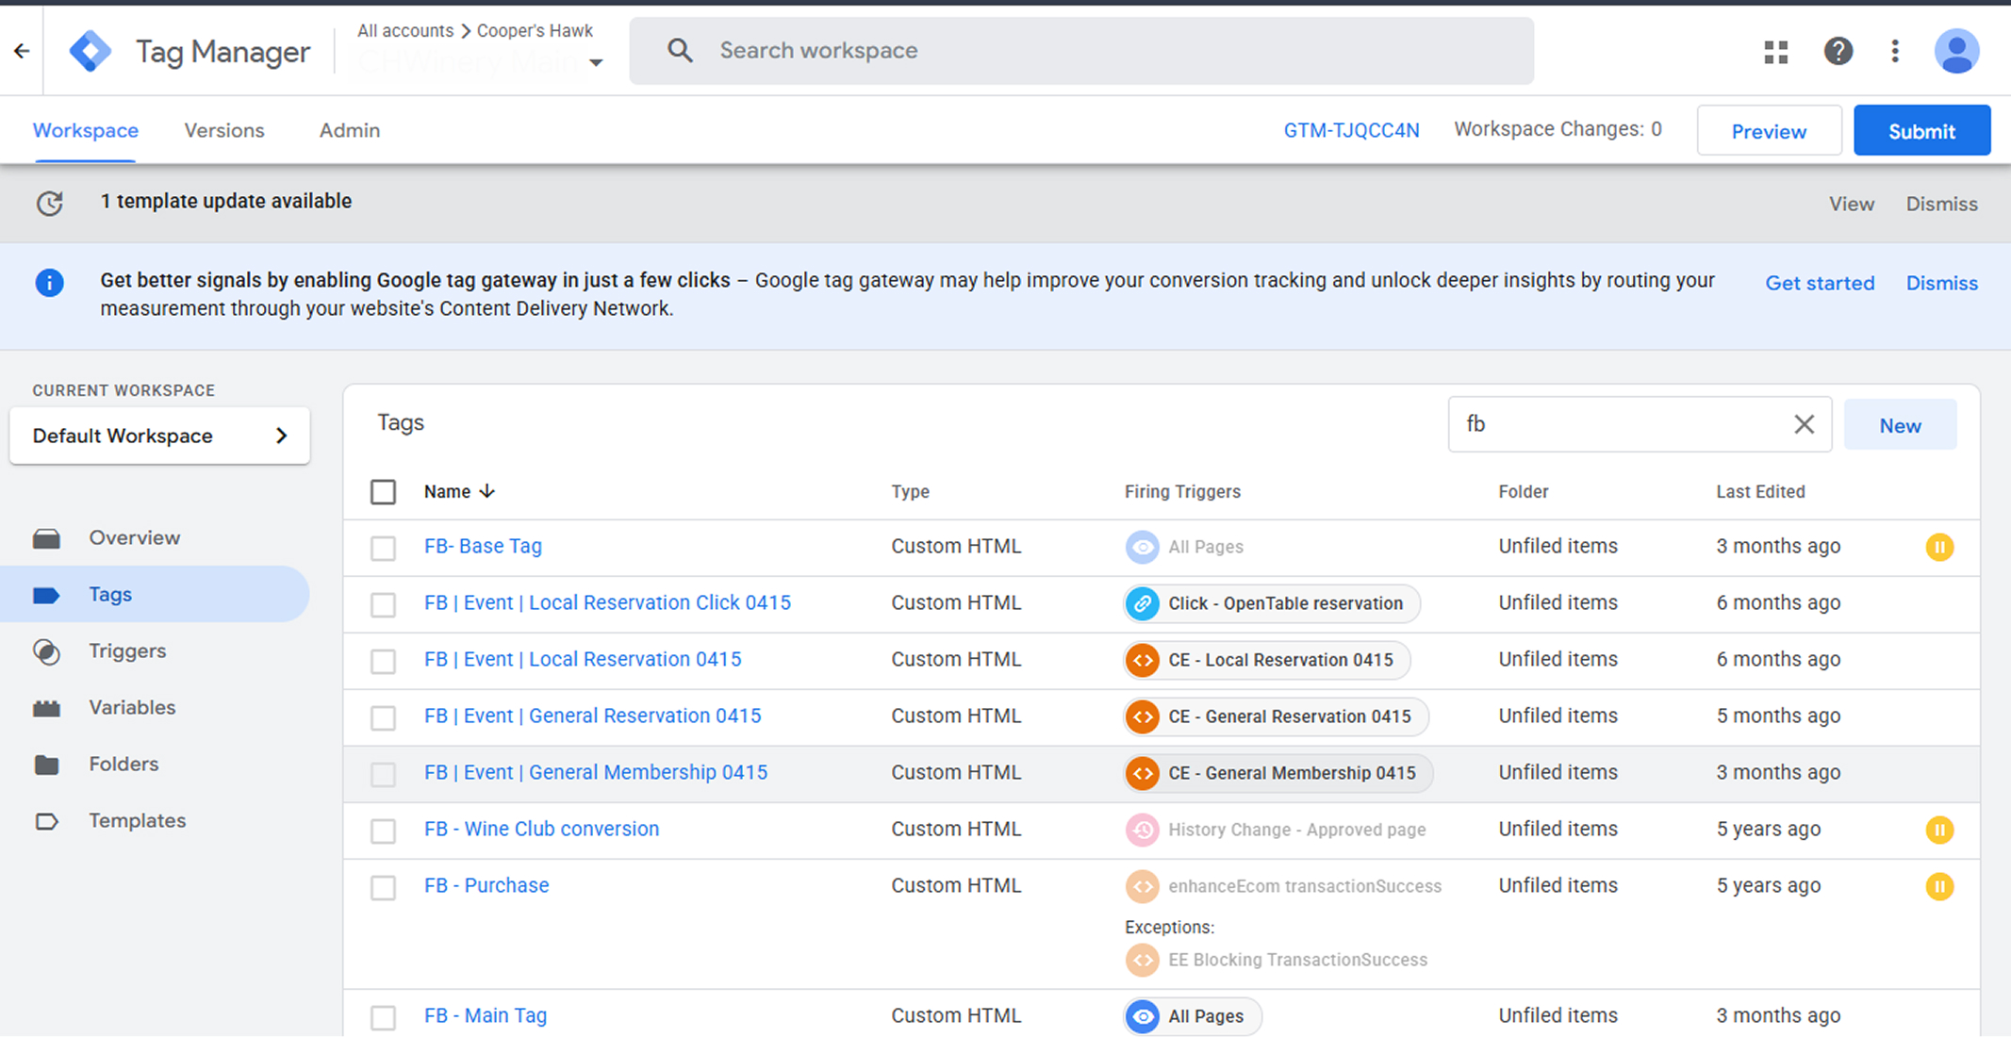Open the Help question mark icon

(x=1838, y=51)
